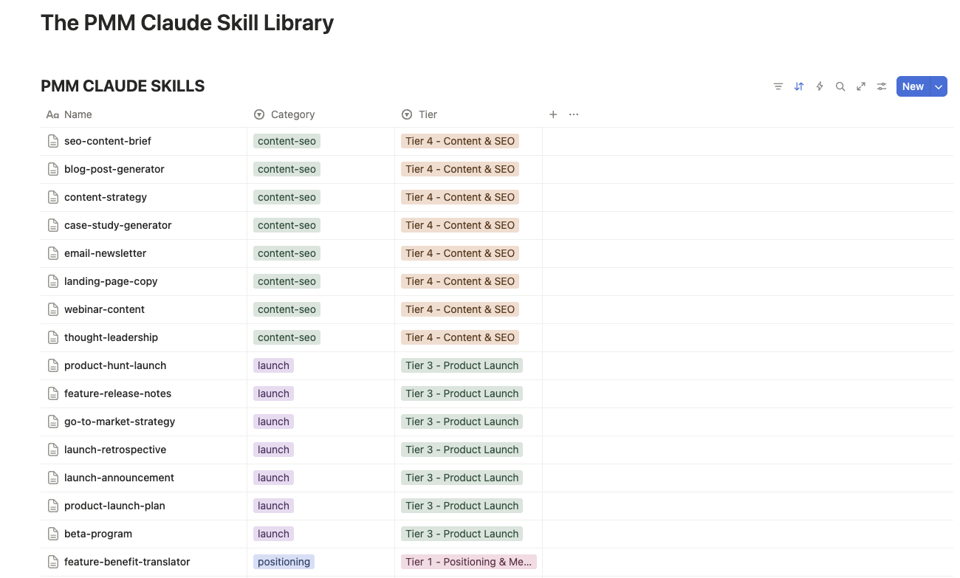This screenshot has width=960, height=578.
Task: Click the page icon beside seo-content-brief
Action: (53, 141)
